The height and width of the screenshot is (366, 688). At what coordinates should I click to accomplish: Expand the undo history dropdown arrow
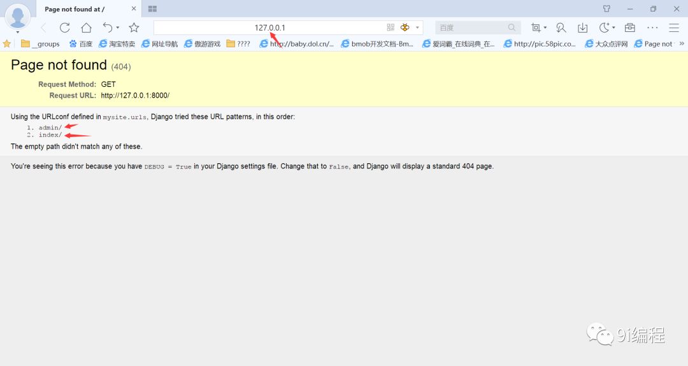118,27
